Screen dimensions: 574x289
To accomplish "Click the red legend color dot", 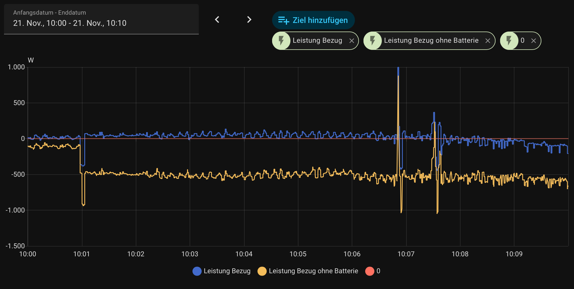I will pos(369,271).
